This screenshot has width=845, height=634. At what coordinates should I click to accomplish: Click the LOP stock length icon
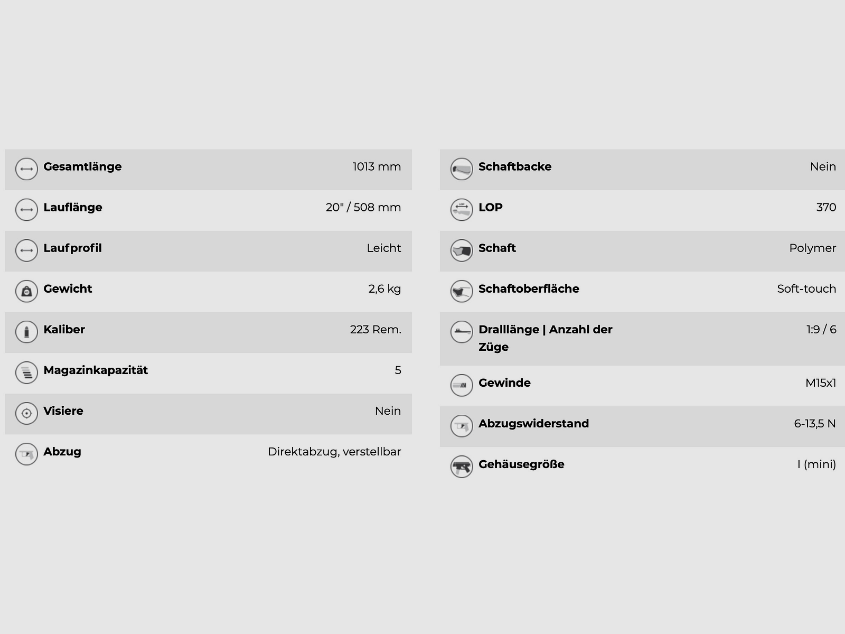click(462, 210)
